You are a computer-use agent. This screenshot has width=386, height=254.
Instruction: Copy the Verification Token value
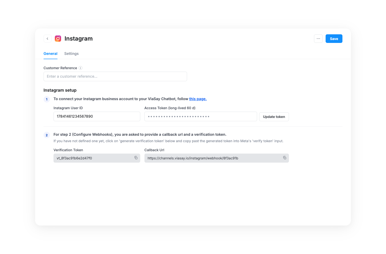136,158
